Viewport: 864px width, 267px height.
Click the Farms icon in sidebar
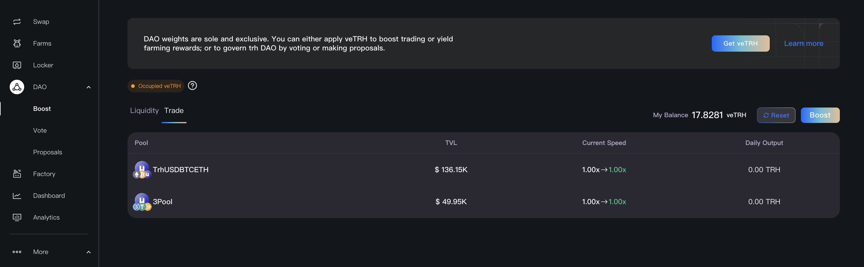coord(17,43)
